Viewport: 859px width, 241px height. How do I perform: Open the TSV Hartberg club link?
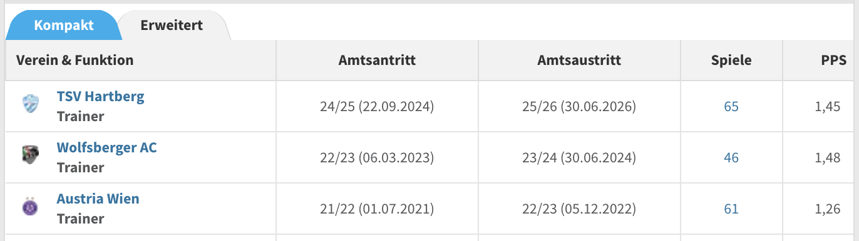100,96
